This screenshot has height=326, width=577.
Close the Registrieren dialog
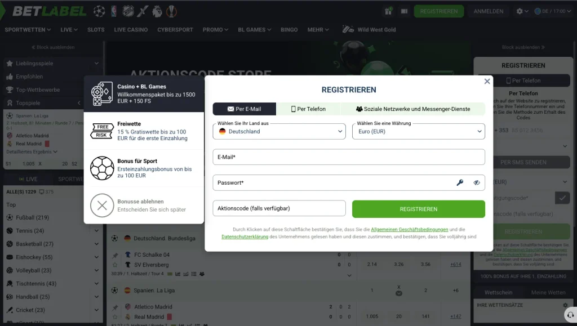(487, 81)
